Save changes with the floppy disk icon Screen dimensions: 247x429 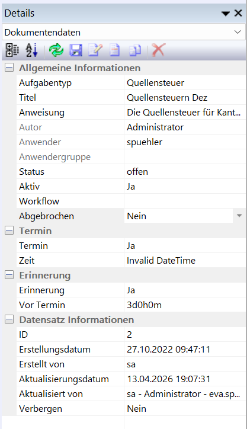coord(76,50)
